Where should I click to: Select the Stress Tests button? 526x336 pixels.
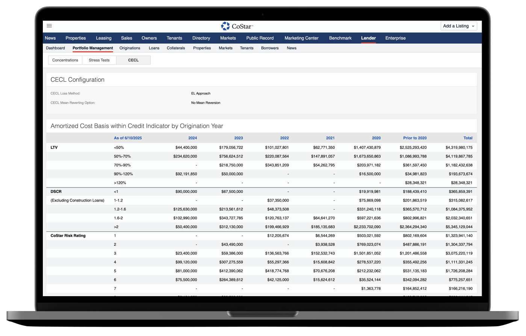click(x=99, y=60)
